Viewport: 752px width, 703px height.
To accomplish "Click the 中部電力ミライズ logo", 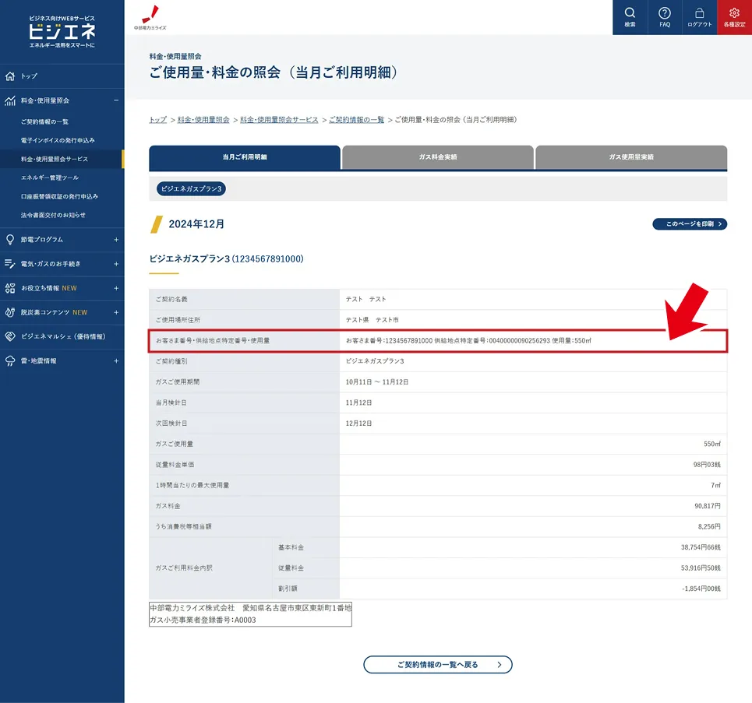I will coord(150,17).
